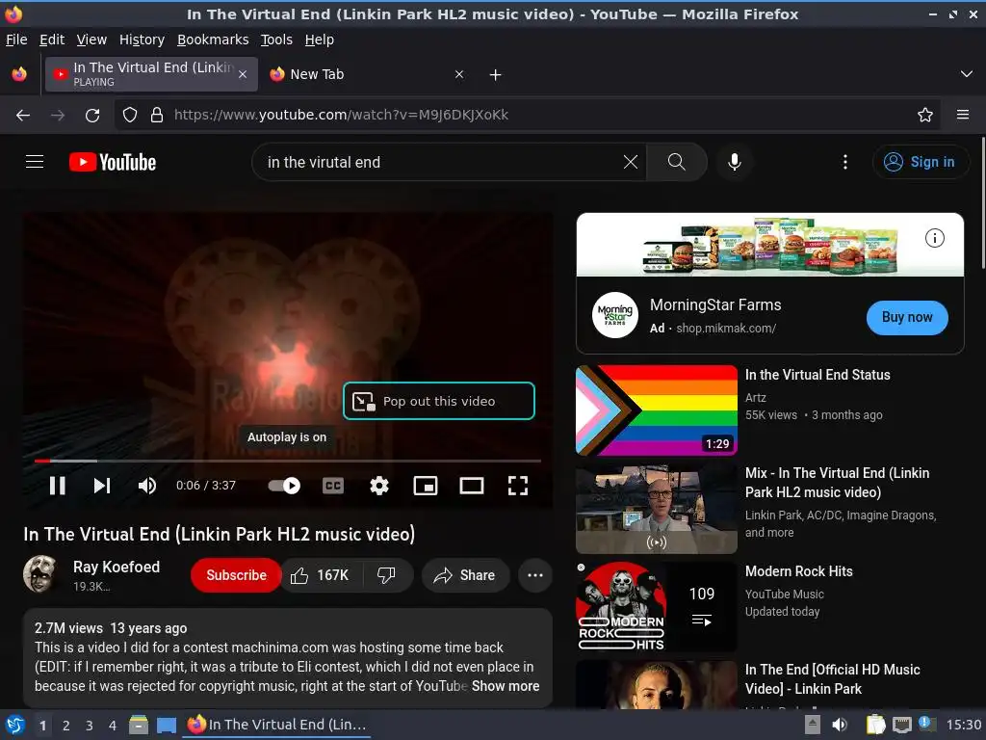986x740 pixels.
Task: Open the Mix - In The Virtual End title
Action: (837, 483)
